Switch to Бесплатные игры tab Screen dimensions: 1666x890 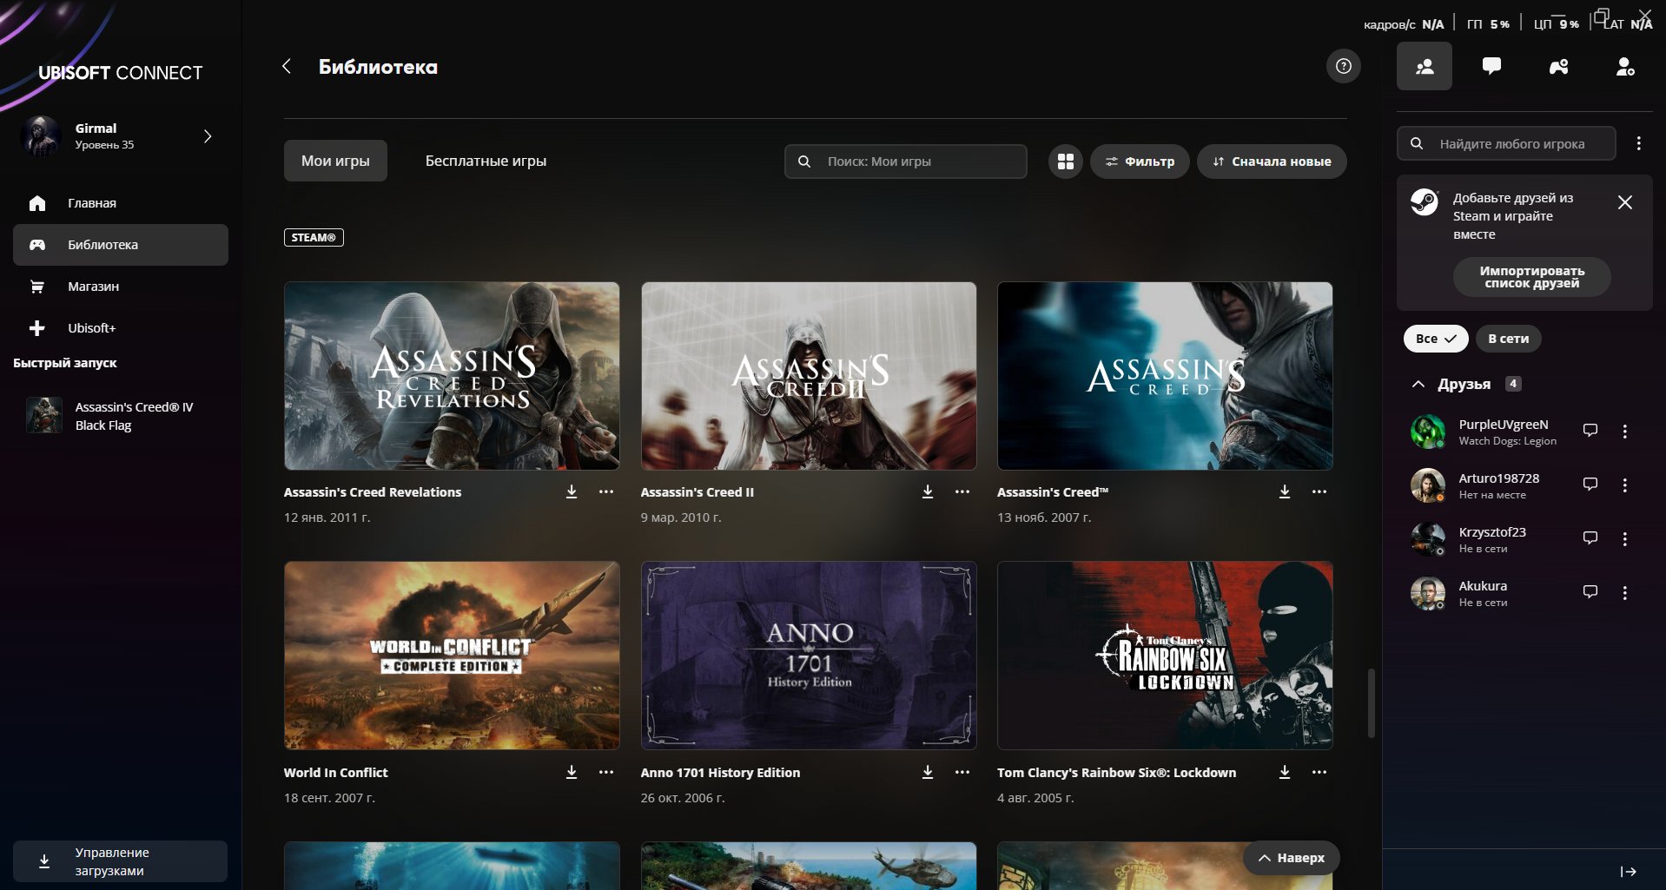click(x=486, y=161)
